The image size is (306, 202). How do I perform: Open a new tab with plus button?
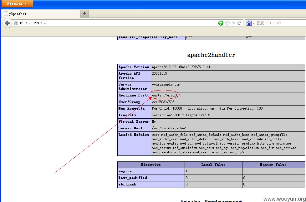[84, 14]
